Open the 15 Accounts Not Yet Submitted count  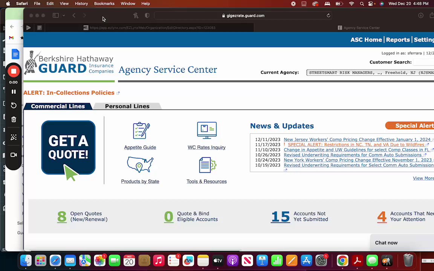click(280, 216)
